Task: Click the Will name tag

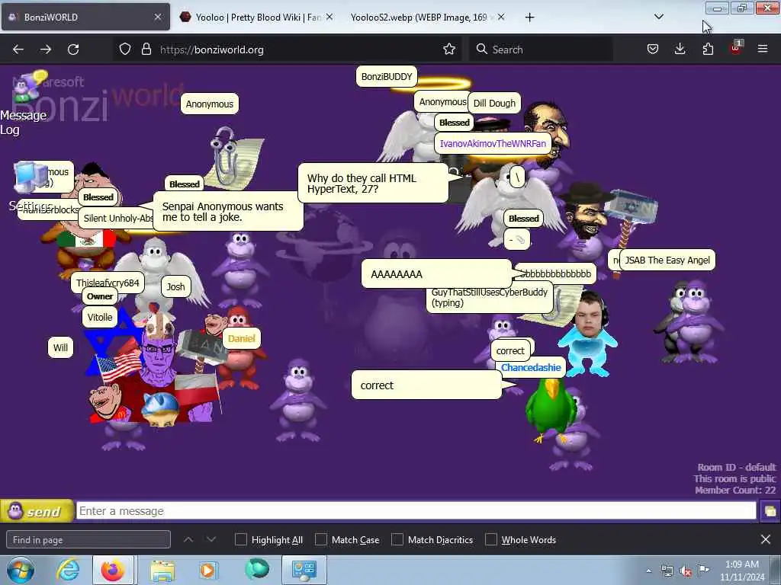Action: 60,347
